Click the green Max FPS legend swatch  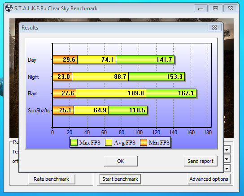(x=74, y=142)
